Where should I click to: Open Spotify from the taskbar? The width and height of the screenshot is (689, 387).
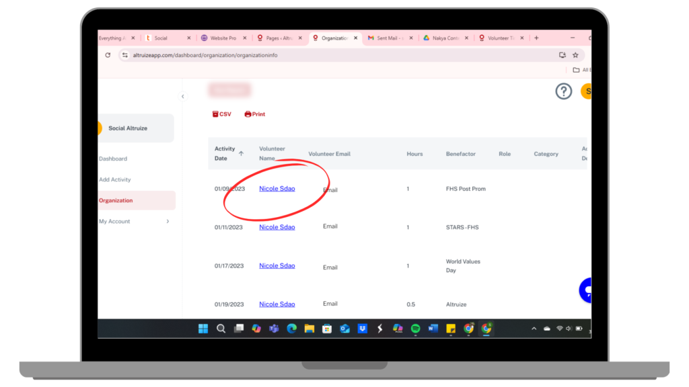(x=415, y=329)
